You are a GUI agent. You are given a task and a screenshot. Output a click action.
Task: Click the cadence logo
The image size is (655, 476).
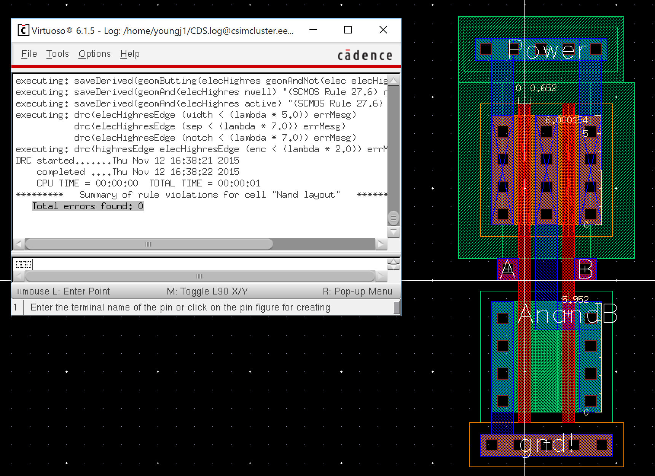[x=365, y=56]
